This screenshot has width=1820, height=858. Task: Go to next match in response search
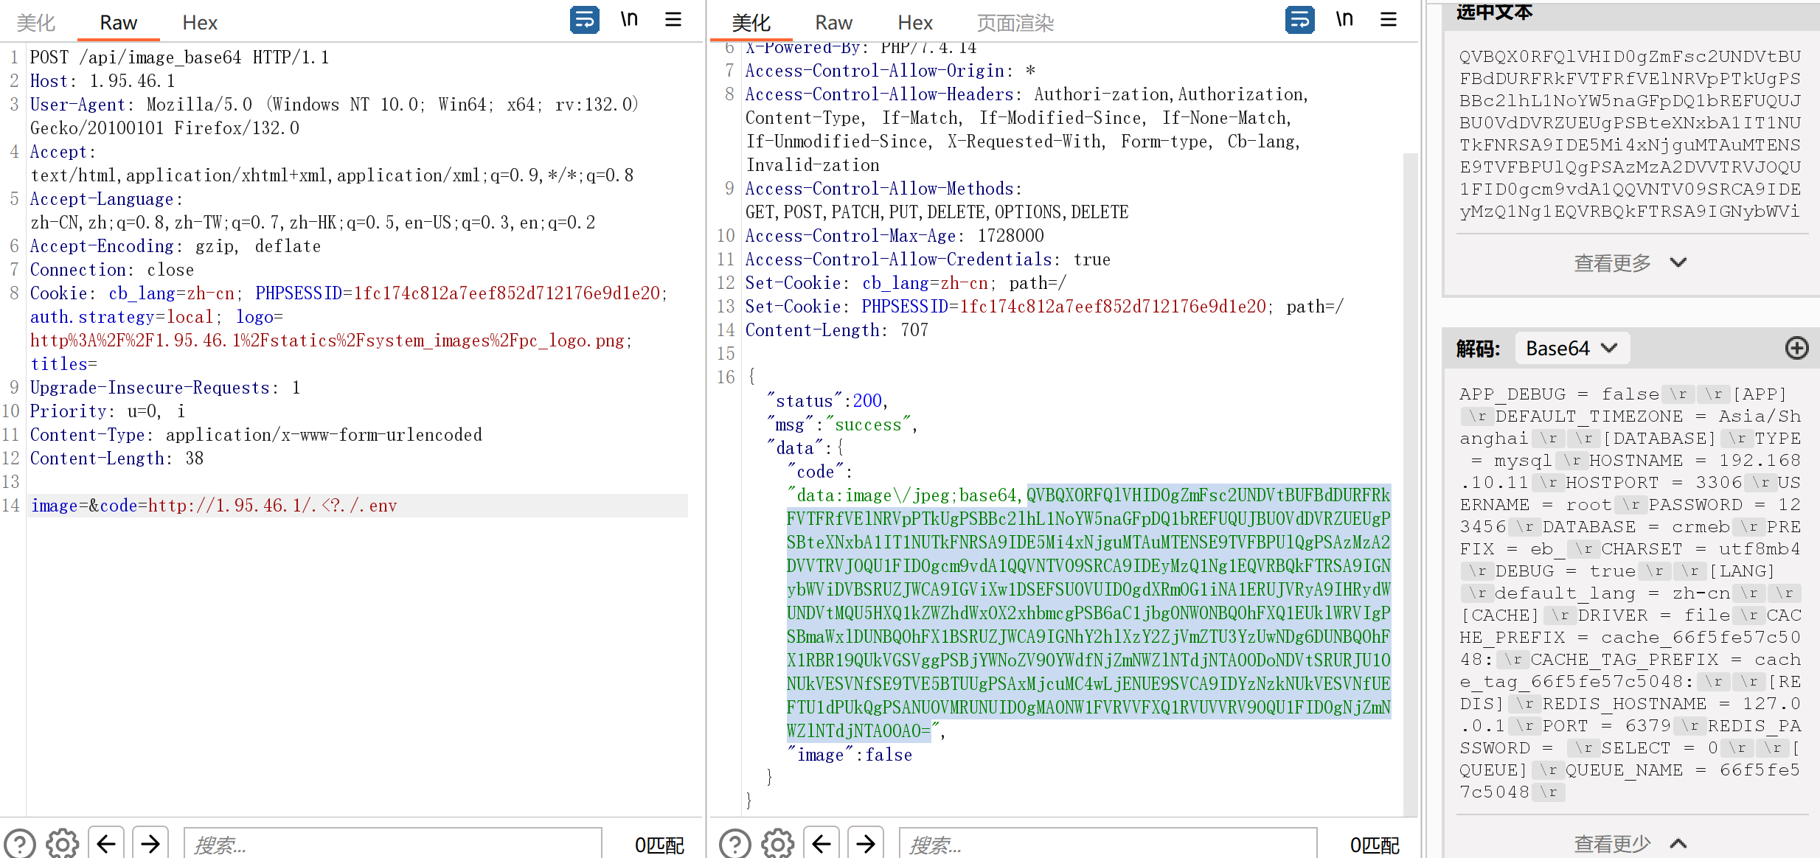[866, 843]
